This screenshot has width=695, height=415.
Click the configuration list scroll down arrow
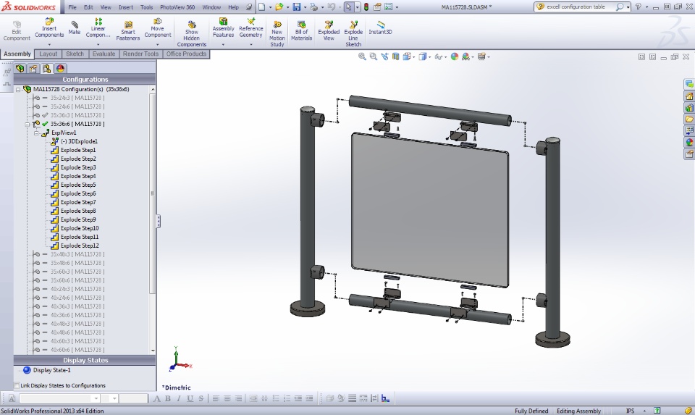[x=153, y=351]
